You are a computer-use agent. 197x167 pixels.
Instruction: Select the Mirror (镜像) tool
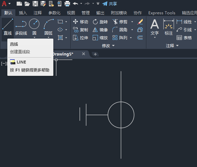(100, 30)
